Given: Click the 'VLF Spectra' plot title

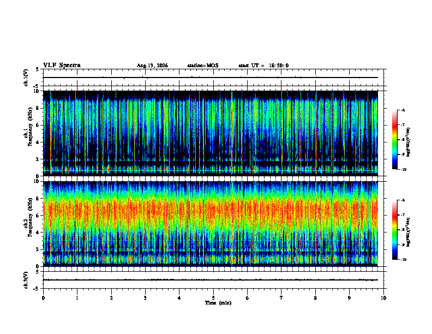Looking at the screenshot, I should [x=62, y=65].
